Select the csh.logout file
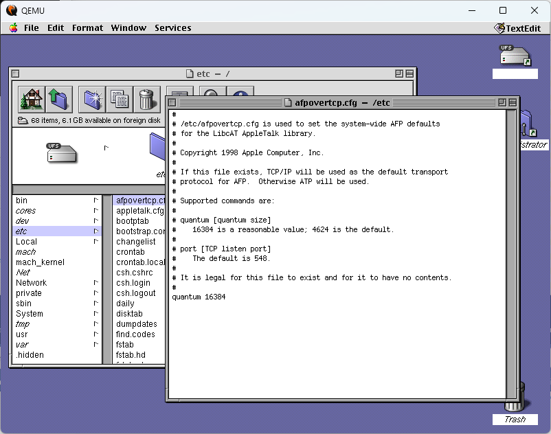The image size is (551, 434). pos(139,293)
